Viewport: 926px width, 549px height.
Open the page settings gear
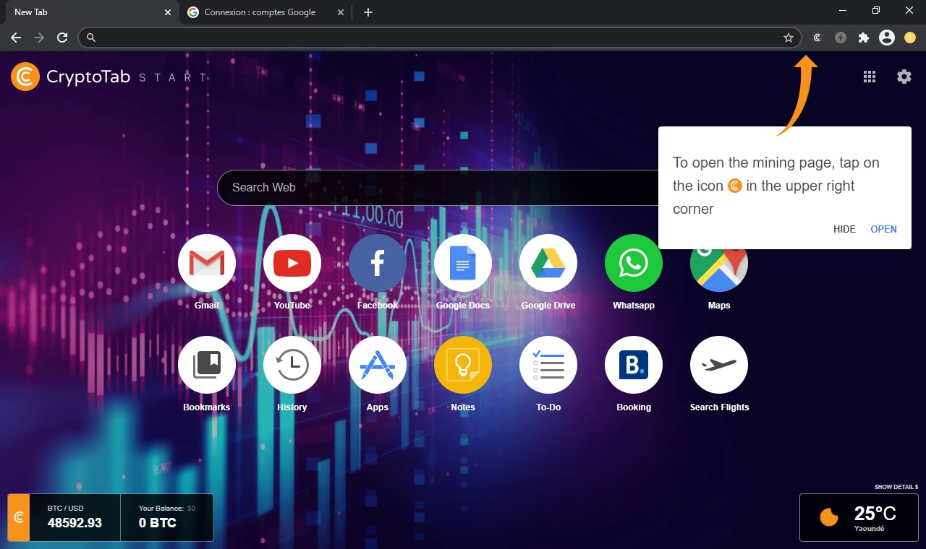[x=904, y=77]
